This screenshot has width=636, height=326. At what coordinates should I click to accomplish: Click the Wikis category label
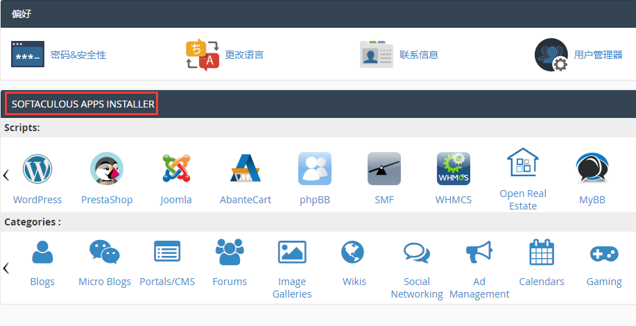pos(354,282)
